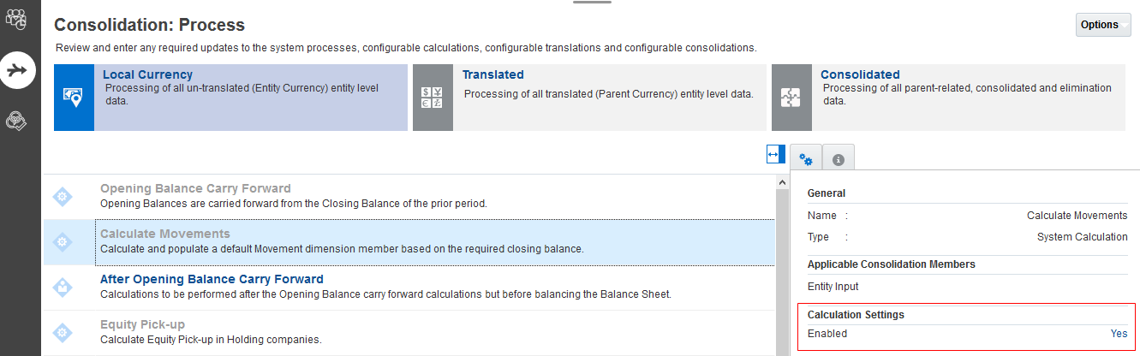The height and width of the screenshot is (356, 1140).
Task: Click the bottom icon in left sidebar
Action: tap(17, 122)
